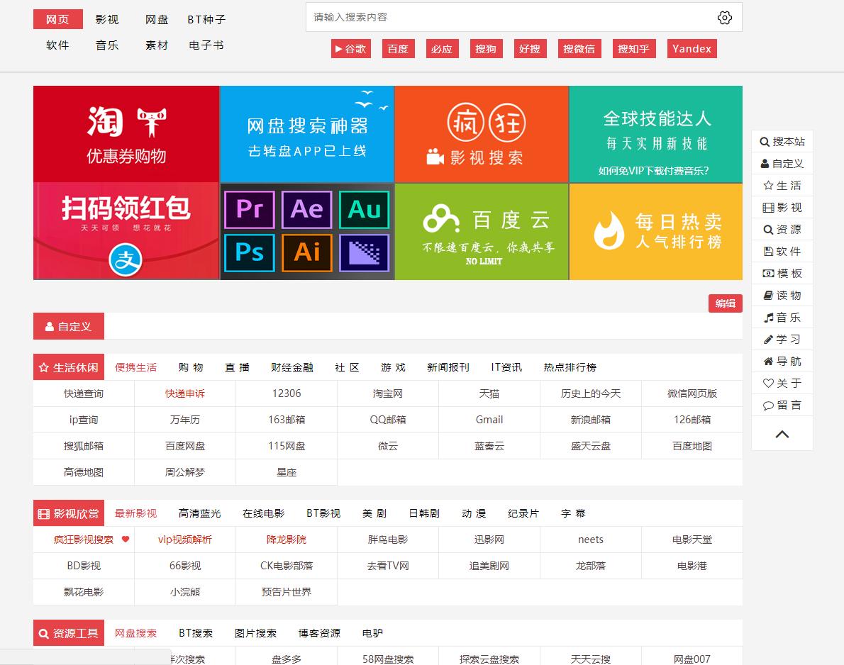The image size is (844, 665).
Task: Switch to the 电子书 search tab
Action: 206,44
